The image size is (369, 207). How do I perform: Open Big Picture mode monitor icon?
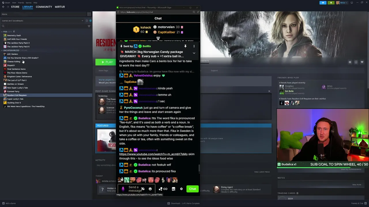pos(352,3)
